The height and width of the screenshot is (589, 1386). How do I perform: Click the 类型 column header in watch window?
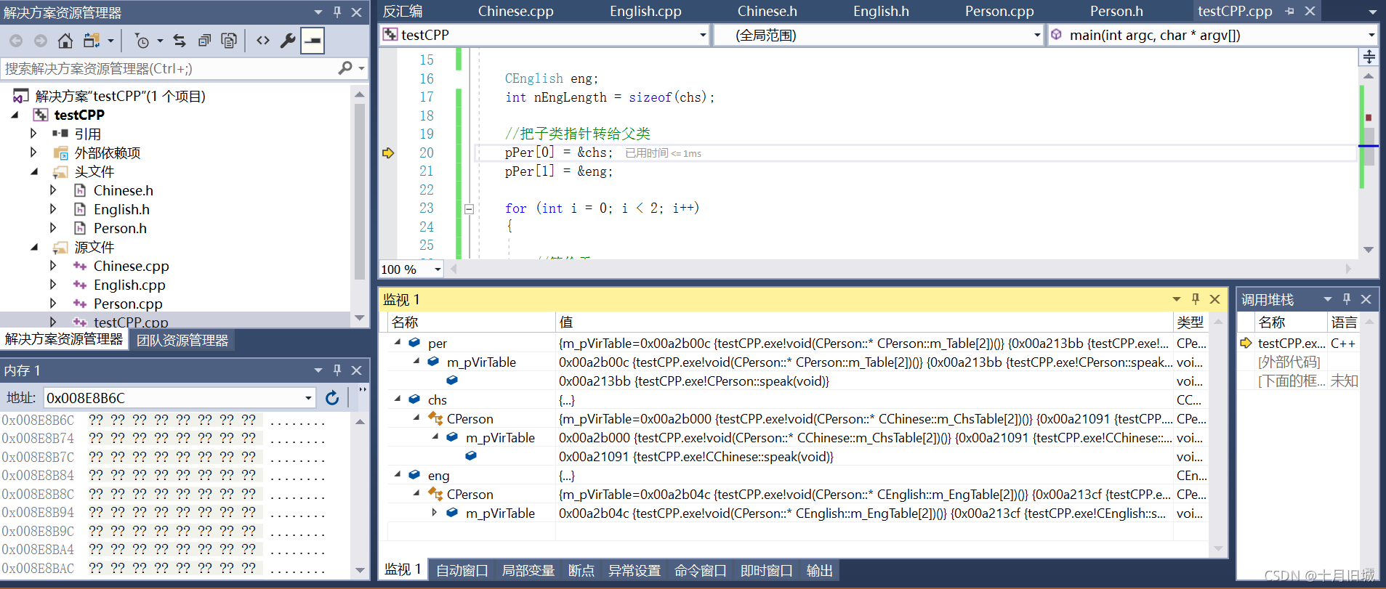(1190, 322)
